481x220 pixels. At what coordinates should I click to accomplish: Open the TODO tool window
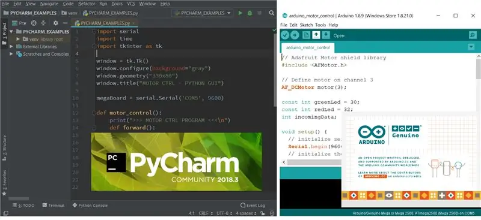click(23, 205)
